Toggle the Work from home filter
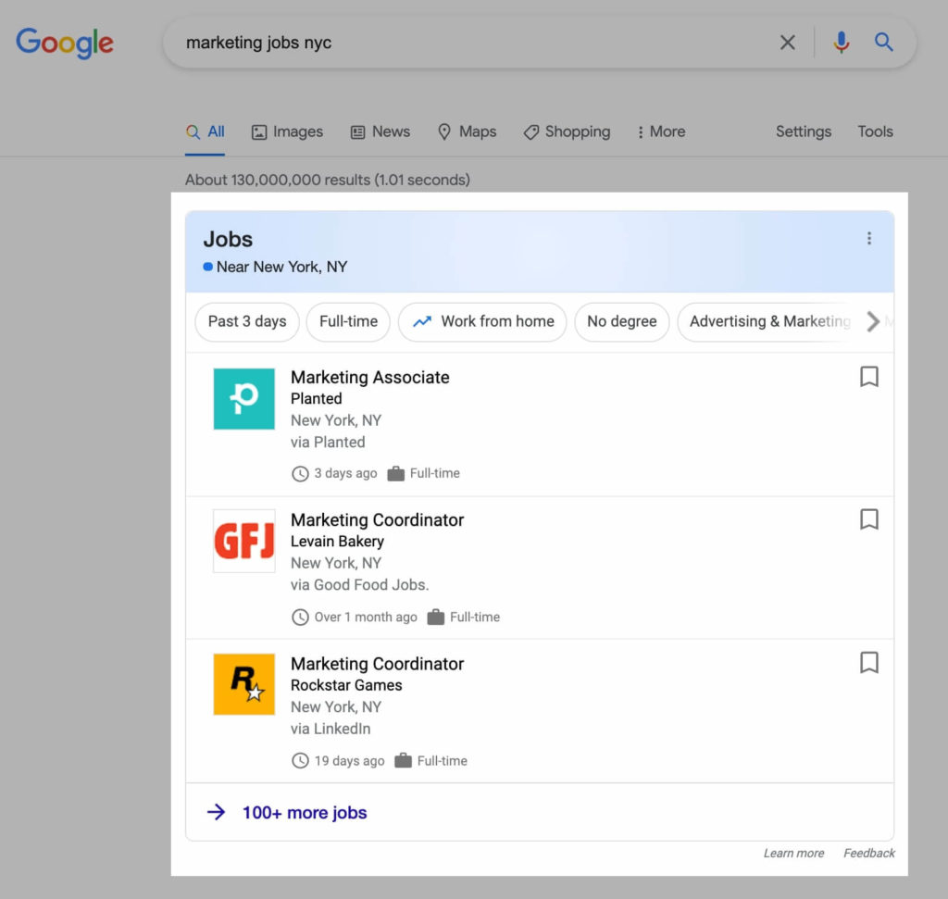Image resolution: width=948 pixels, height=899 pixels. 482,321
